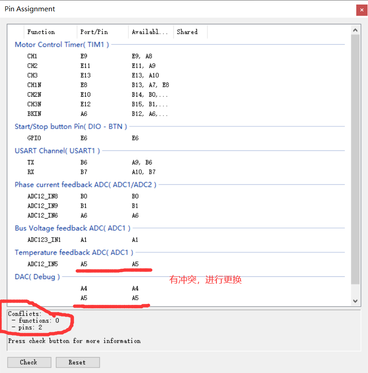Click available pins 'A10, B7' cell
Screen dimensions: 368x373
click(x=144, y=172)
